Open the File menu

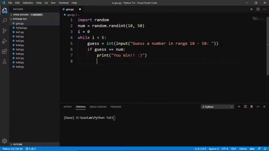pos(10,3)
